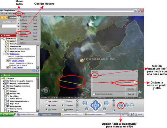Click the compass rose on the map
The height and width of the screenshot is (128, 167).
46,91
